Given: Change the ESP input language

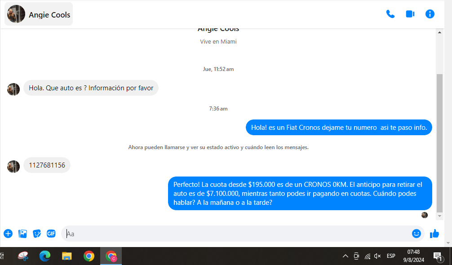Looking at the screenshot, I should point(391,256).
